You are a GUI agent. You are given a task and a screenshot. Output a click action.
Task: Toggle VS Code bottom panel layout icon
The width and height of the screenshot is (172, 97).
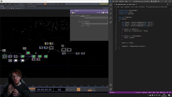pyautogui.click(x=154, y=1)
